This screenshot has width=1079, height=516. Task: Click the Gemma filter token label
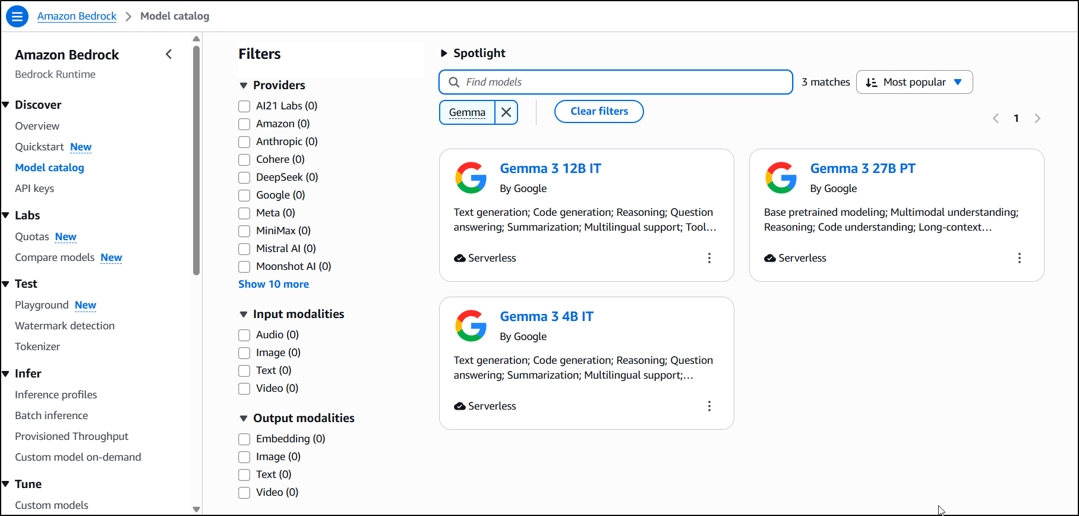467,112
